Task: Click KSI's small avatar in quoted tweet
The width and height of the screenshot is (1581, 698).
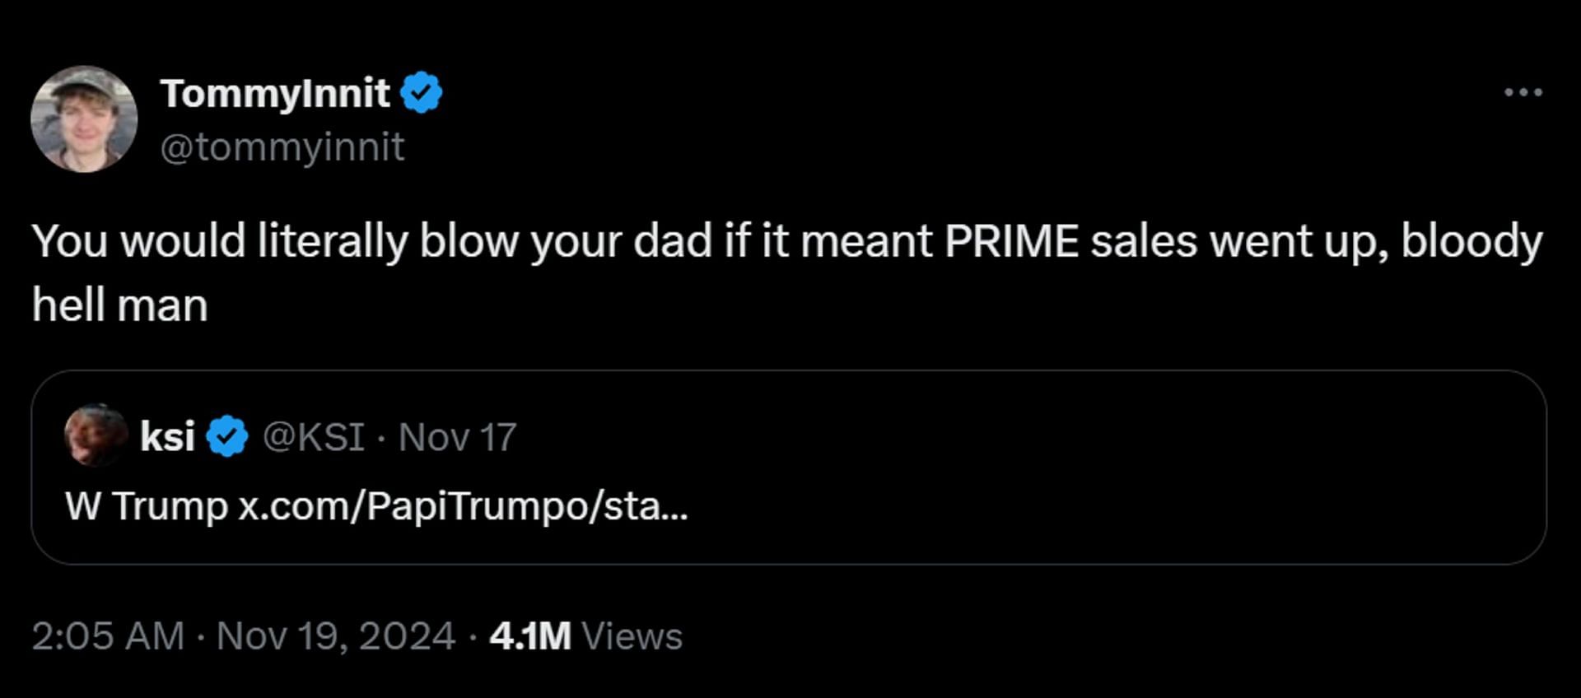Action: (x=96, y=435)
